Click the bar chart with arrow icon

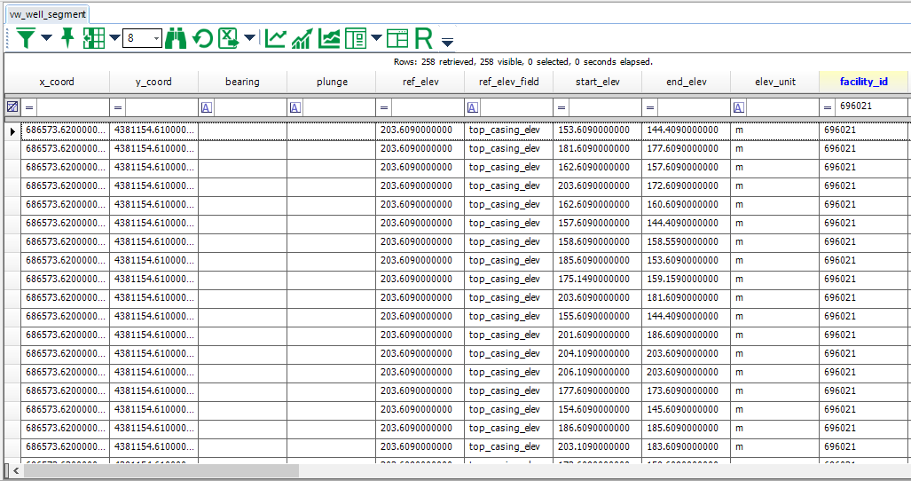click(302, 38)
